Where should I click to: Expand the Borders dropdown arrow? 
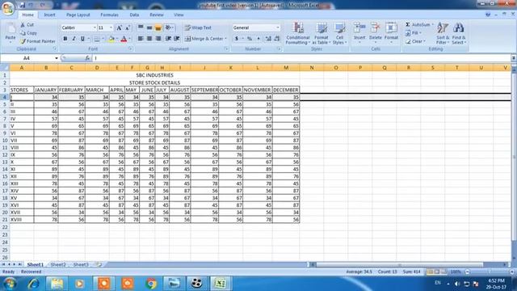(x=103, y=39)
